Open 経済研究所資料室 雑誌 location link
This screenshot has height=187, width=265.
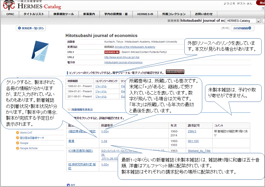(x=82, y=166)
